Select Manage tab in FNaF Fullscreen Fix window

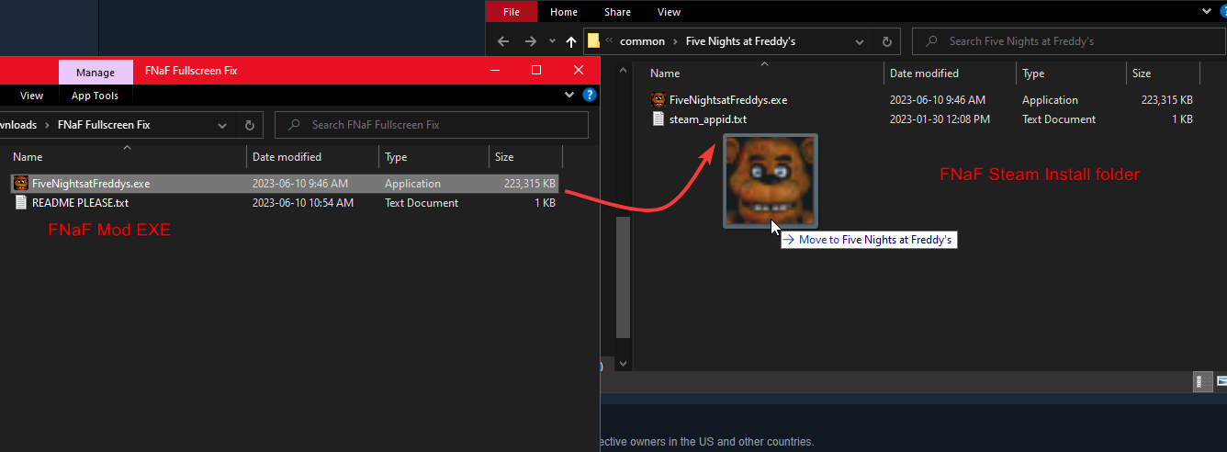click(x=96, y=72)
